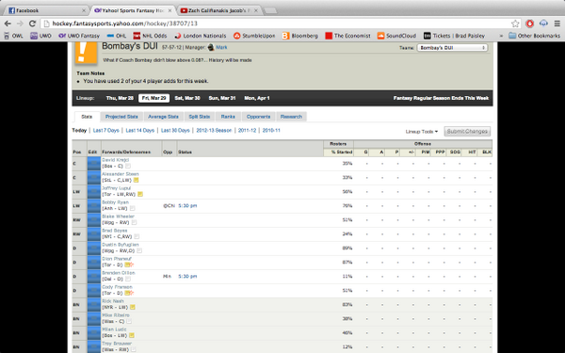Open player note icon for David Krejci

[x=128, y=166]
